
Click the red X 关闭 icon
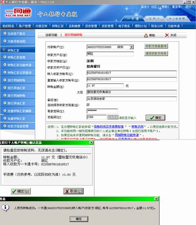pos(167,35)
